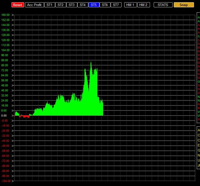The image size is (200, 186).
Task: Click the arrow next to 144.00
Action: pos(12,25)
